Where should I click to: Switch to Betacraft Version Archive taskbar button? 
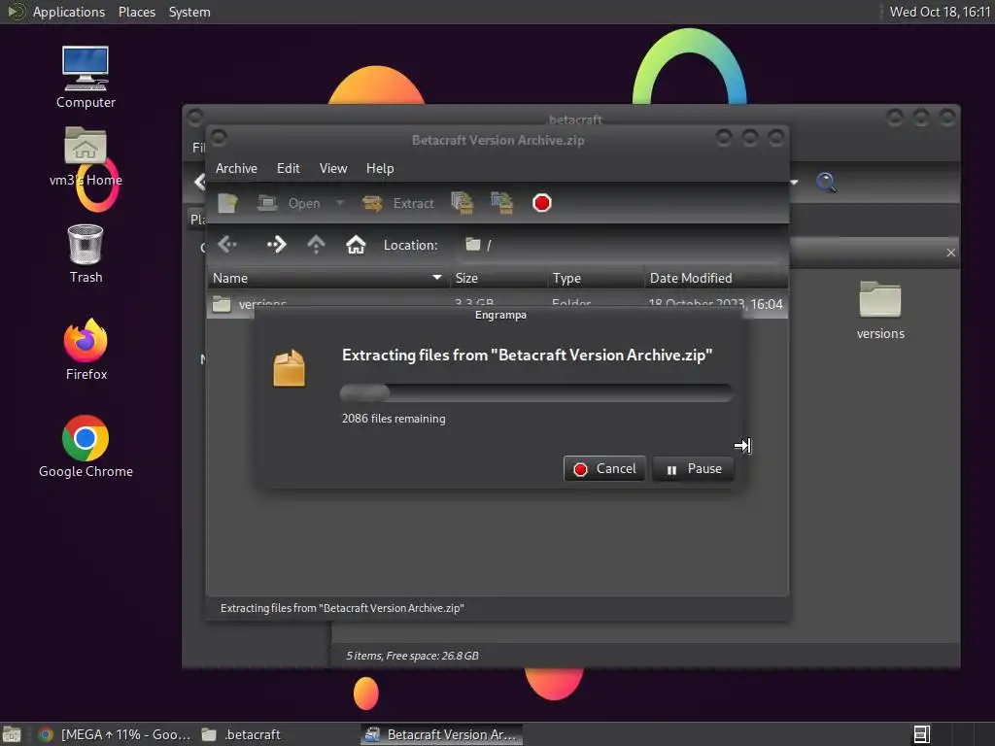442,734
